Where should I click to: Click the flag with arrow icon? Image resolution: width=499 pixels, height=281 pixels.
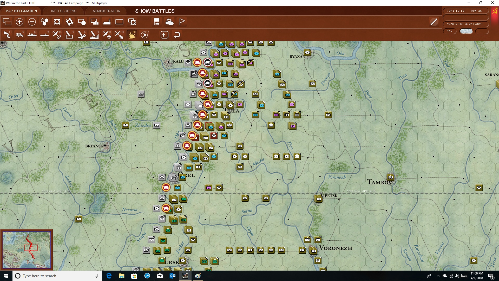click(x=157, y=22)
